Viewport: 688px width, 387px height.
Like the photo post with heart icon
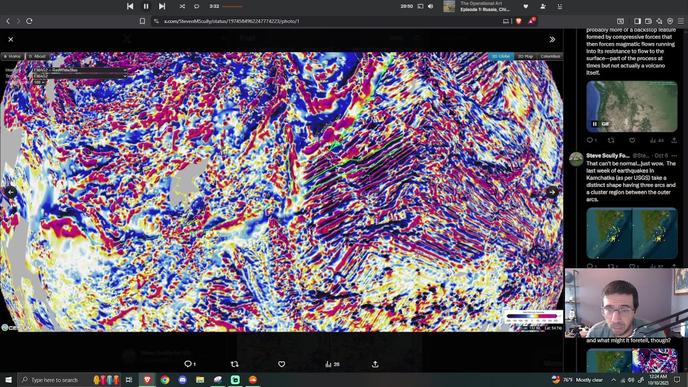282,364
